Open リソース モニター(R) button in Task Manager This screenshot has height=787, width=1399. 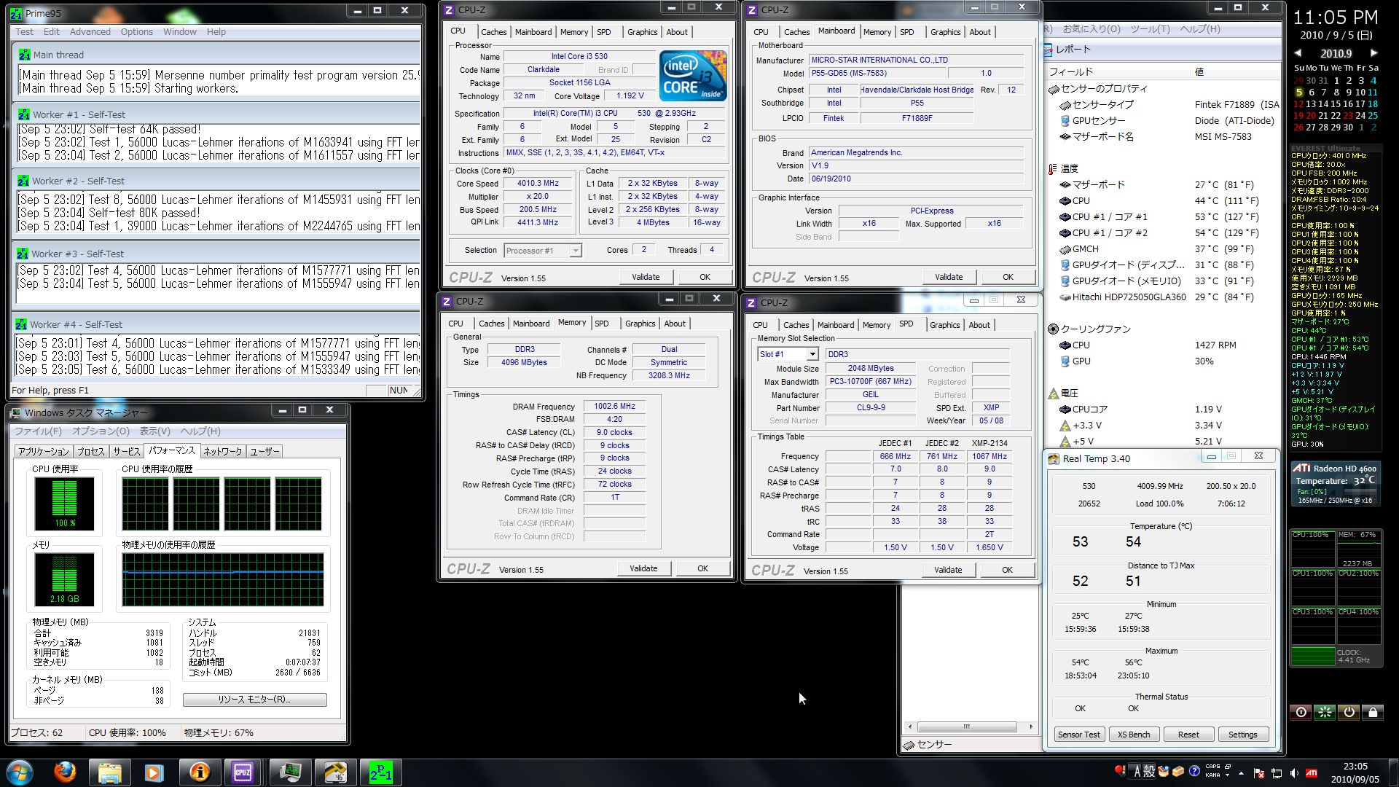point(254,700)
